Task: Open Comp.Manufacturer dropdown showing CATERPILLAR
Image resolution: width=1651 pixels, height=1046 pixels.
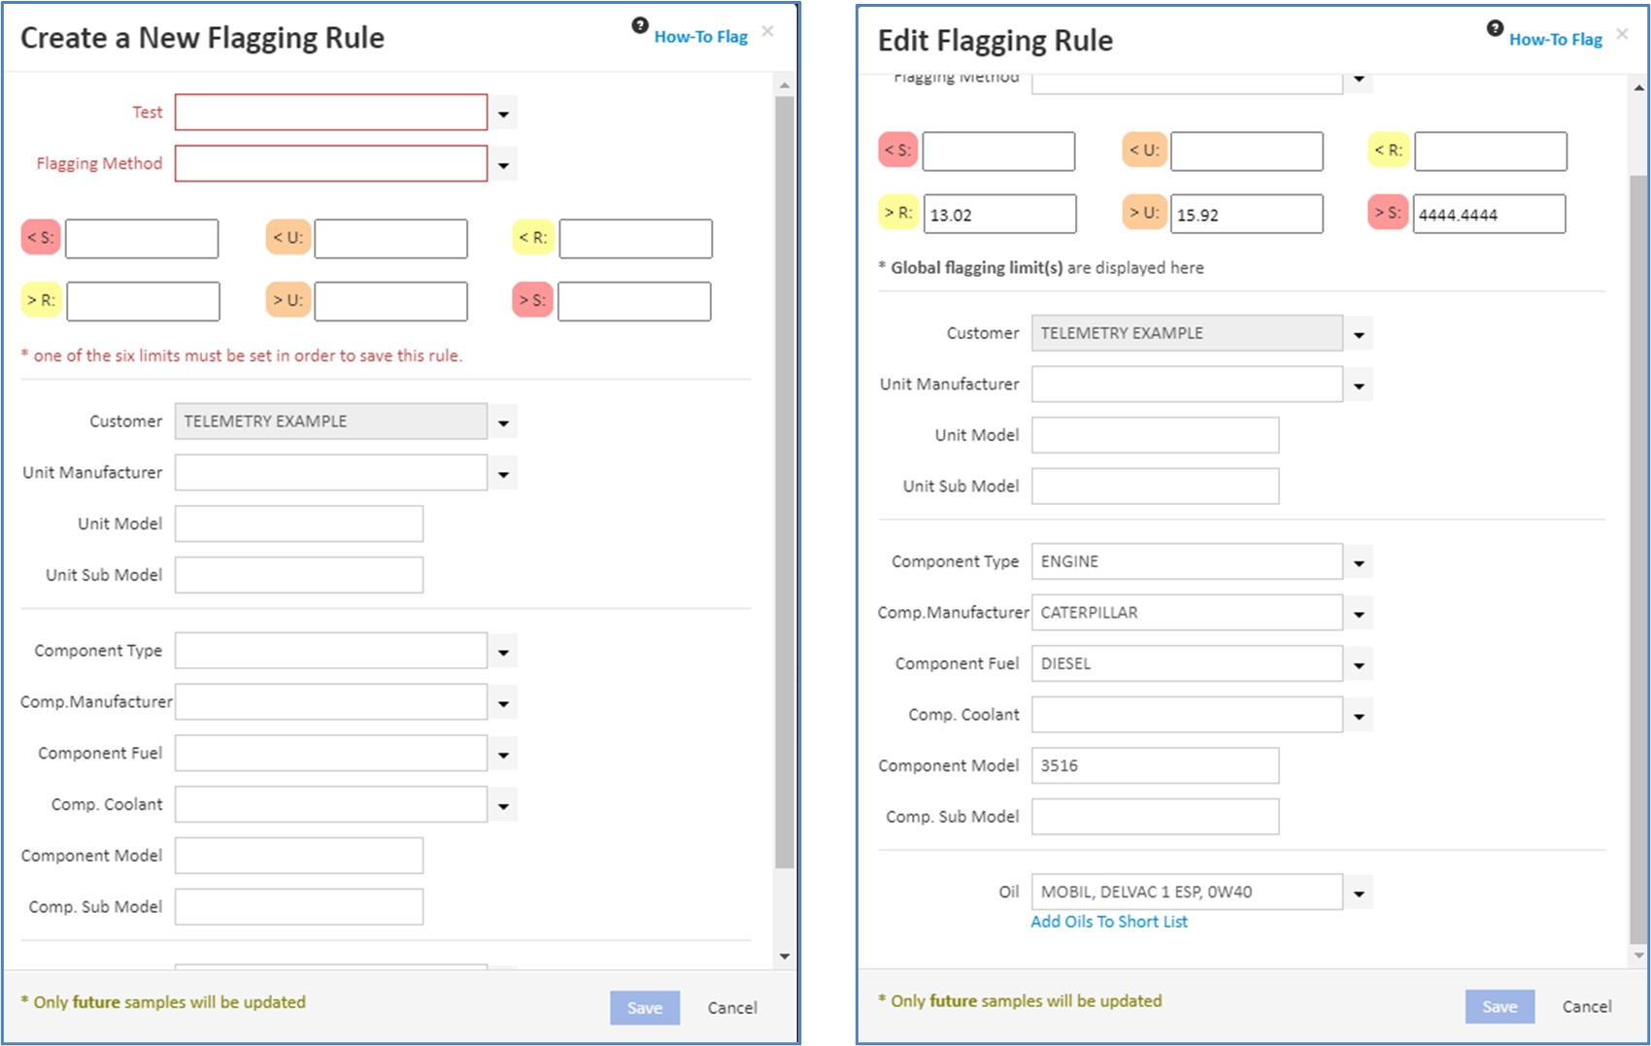Action: pos(1359,614)
